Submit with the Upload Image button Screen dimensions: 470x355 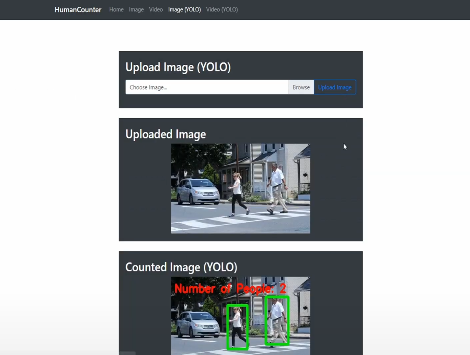335,87
